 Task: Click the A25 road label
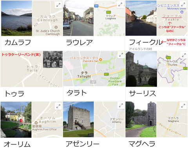click(36, 25)
